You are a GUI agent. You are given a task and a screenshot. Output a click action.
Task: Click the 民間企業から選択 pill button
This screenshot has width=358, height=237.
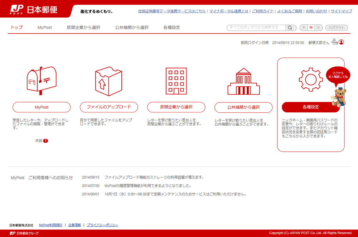pyautogui.click(x=176, y=107)
